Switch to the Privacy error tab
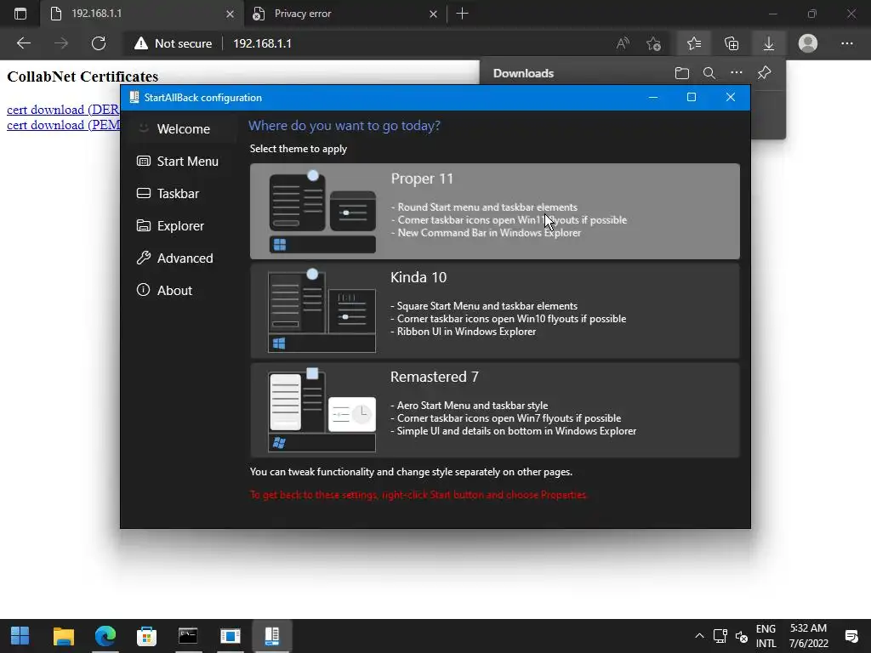The width and height of the screenshot is (871, 653). [345, 14]
